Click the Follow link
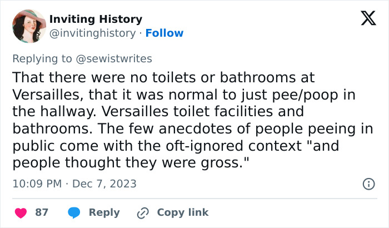The width and height of the screenshot is (389, 228). coord(164,33)
